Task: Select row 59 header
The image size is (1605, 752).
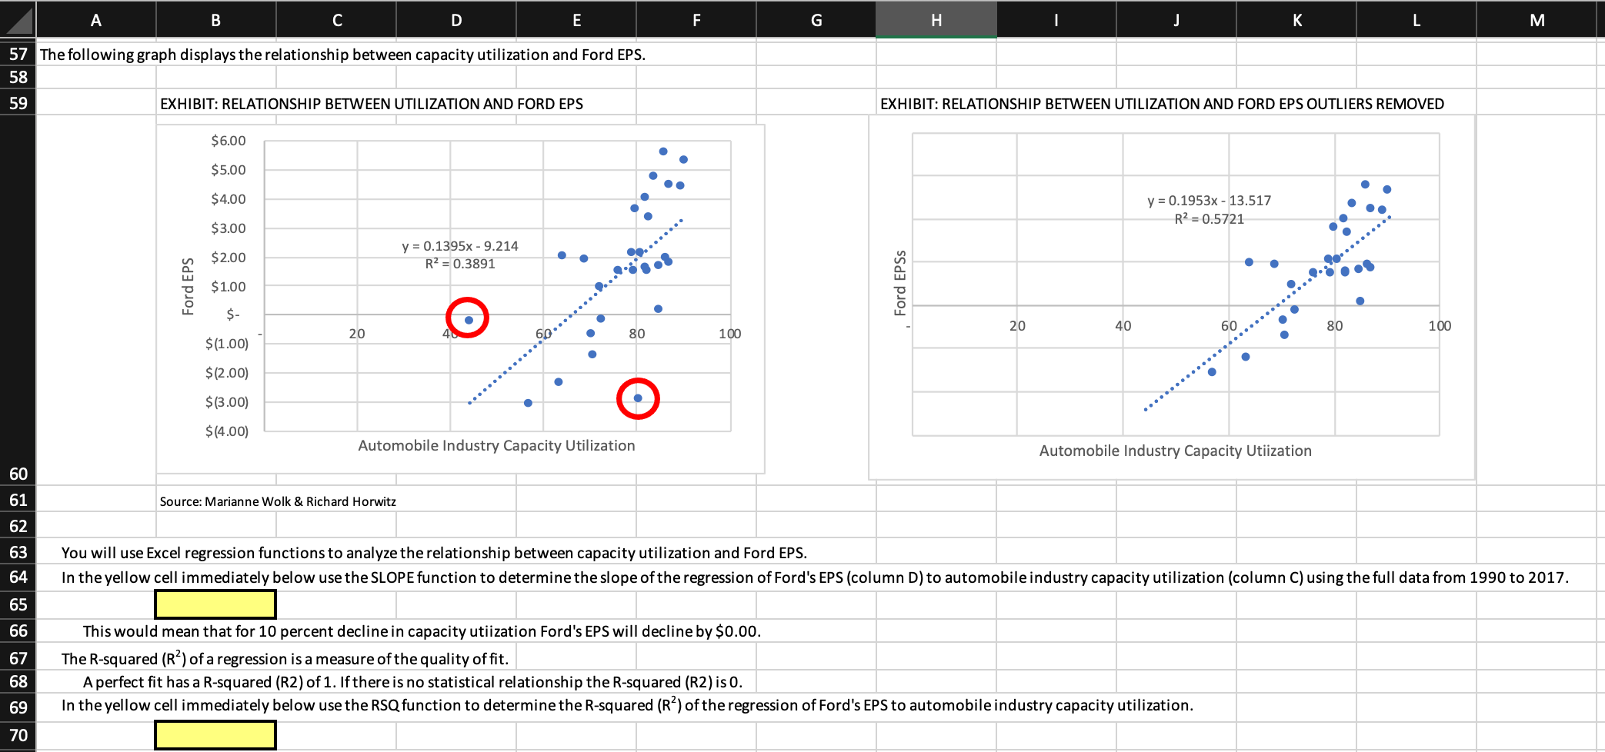Action: 18,103
